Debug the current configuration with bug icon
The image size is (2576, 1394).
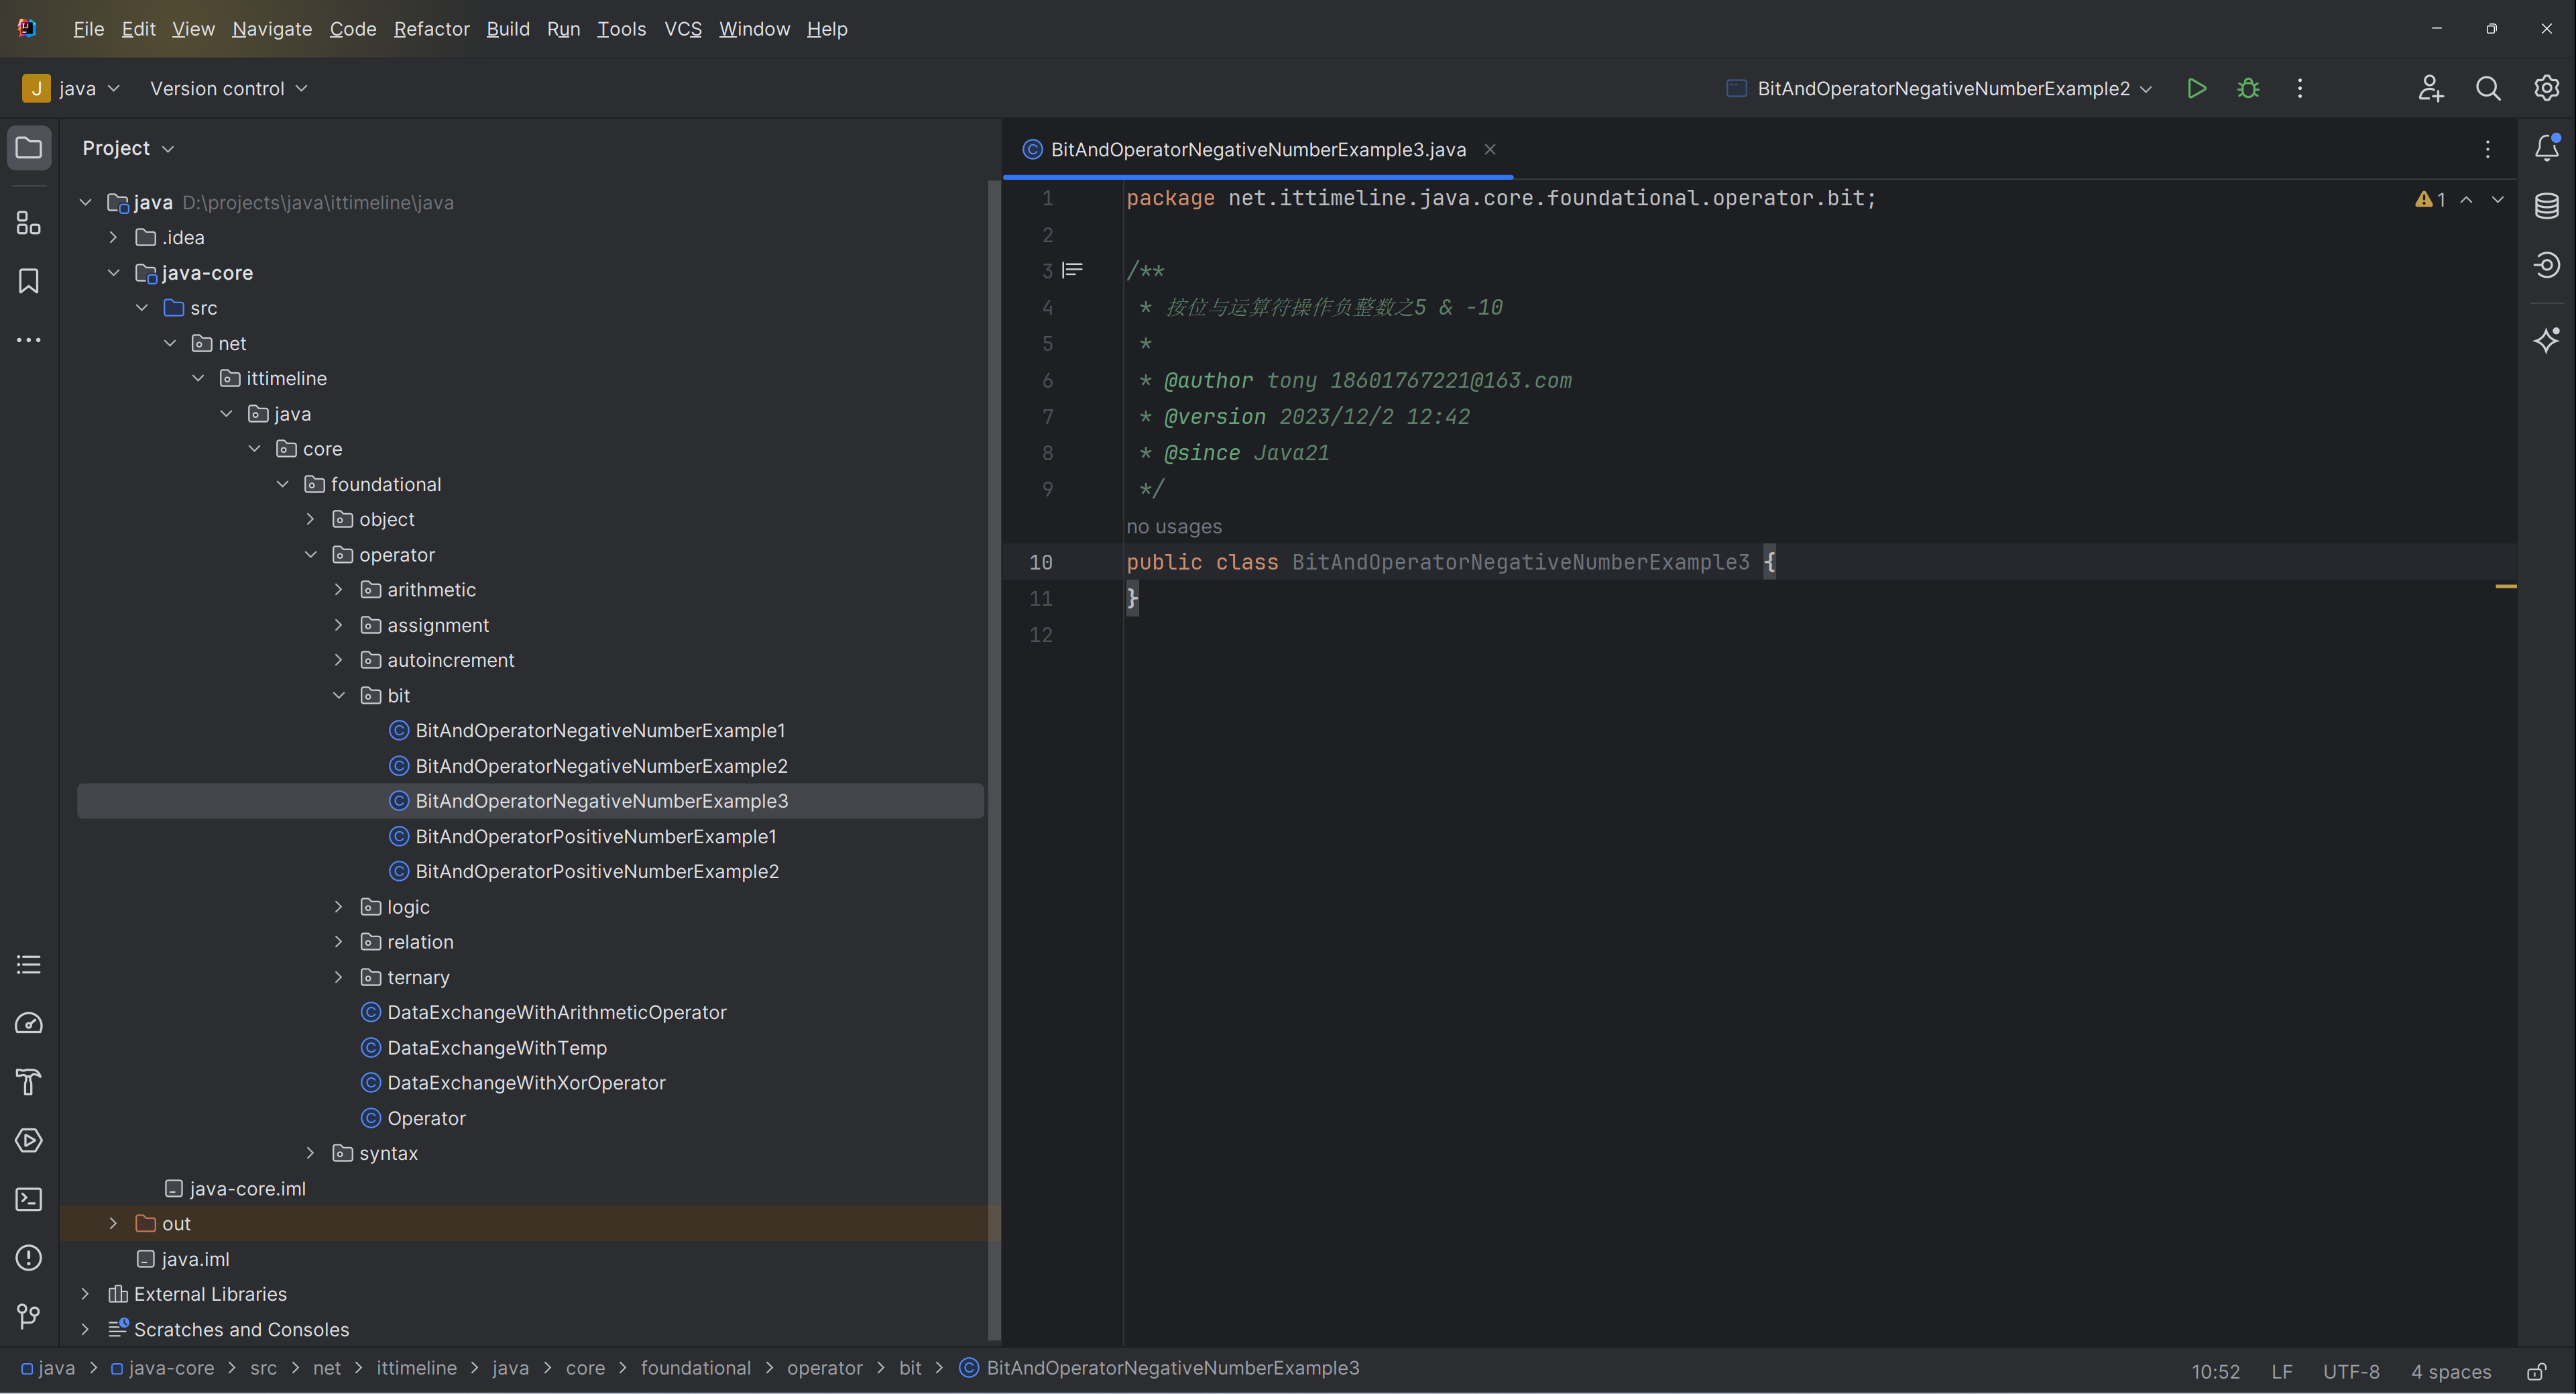click(2248, 88)
